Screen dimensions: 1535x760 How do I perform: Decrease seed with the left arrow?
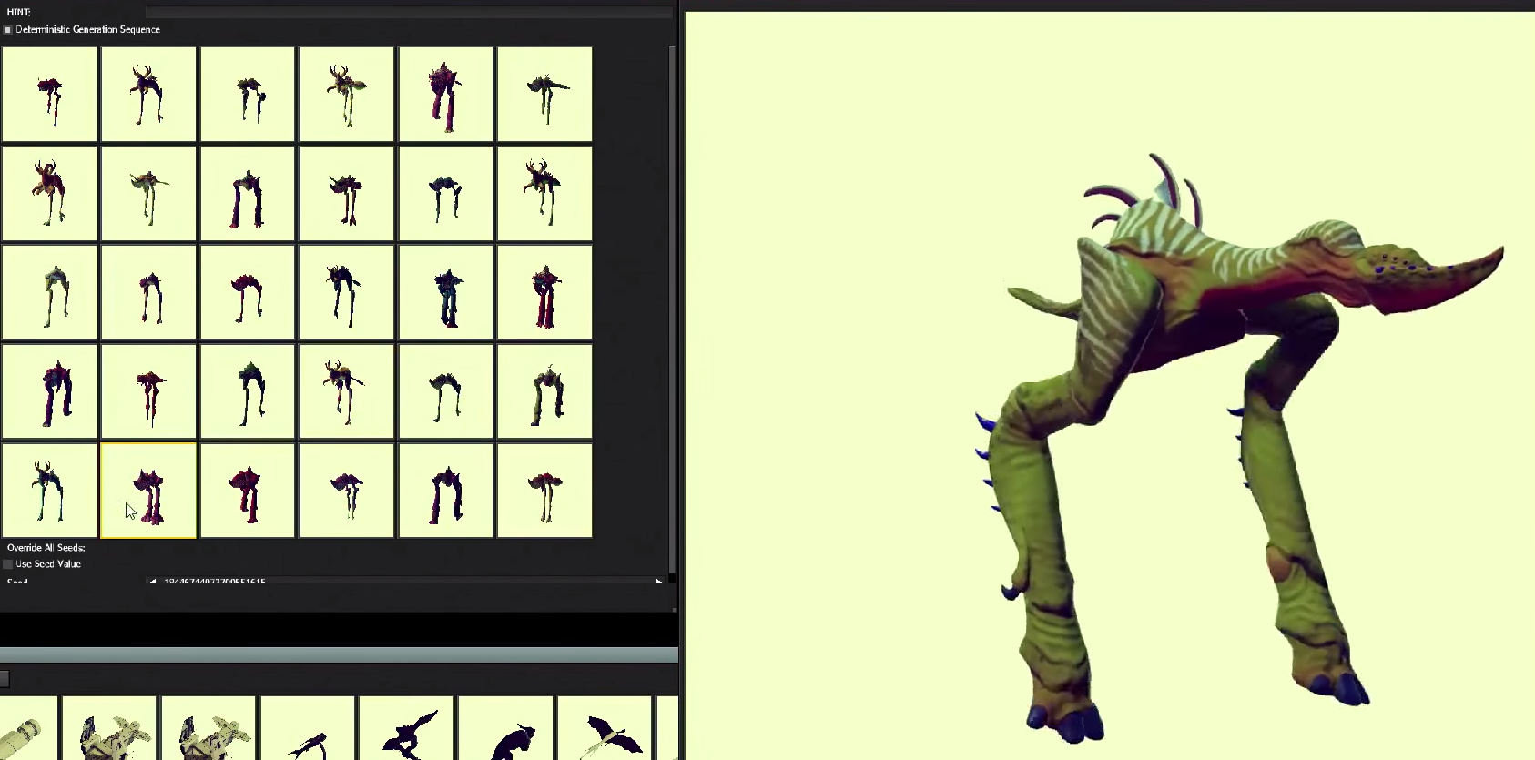click(x=153, y=581)
